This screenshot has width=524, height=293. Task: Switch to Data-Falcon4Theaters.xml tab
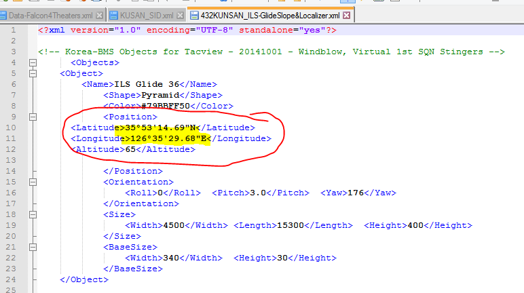[52, 16]
